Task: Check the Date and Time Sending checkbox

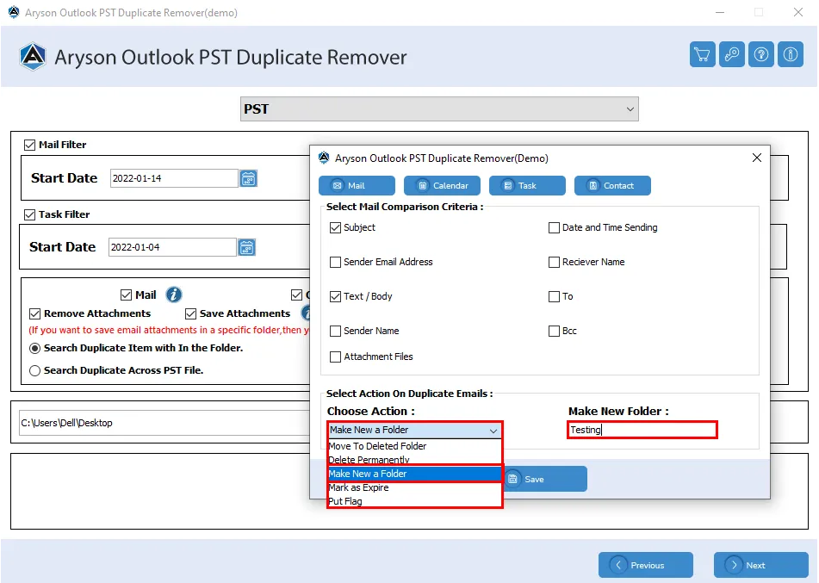Action: pyautogui.click(x=555, y=227)
